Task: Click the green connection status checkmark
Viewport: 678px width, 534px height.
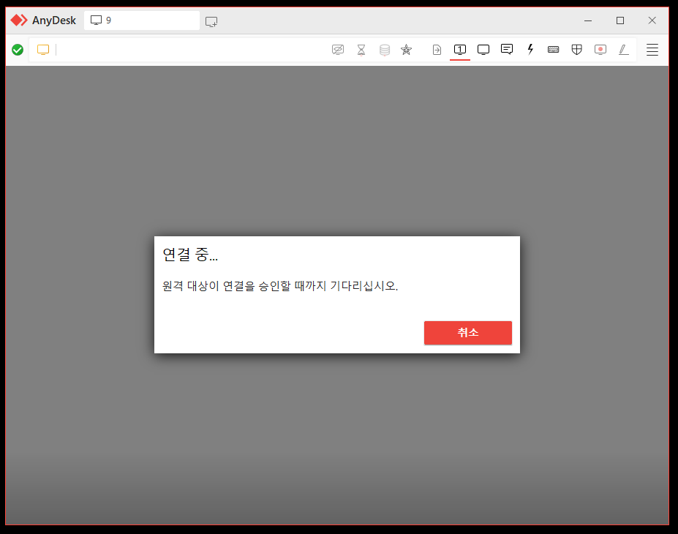Action: (x=18, y=50)
